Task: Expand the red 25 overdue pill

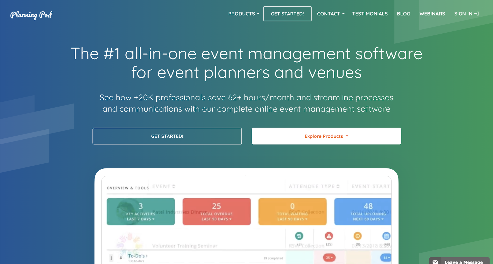Action: click(x=329, y=258)
